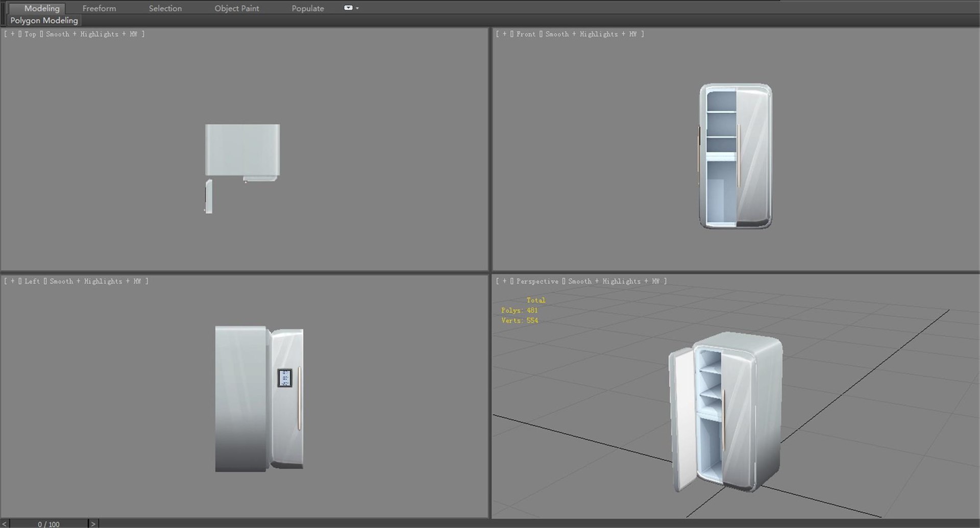Image resolution: width=980 pixels, height=528 pixels.
Task: Expand the Polygon Modeling panel
Action: [44, 20]
